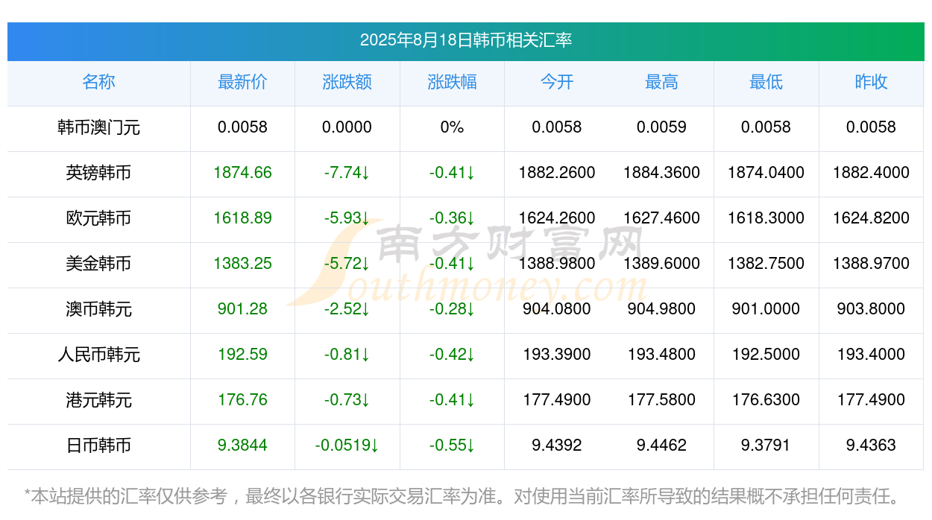This screenshot has height=520, width=932.
Task: Select opening value 1388.9800
Action: click(557, 264)
